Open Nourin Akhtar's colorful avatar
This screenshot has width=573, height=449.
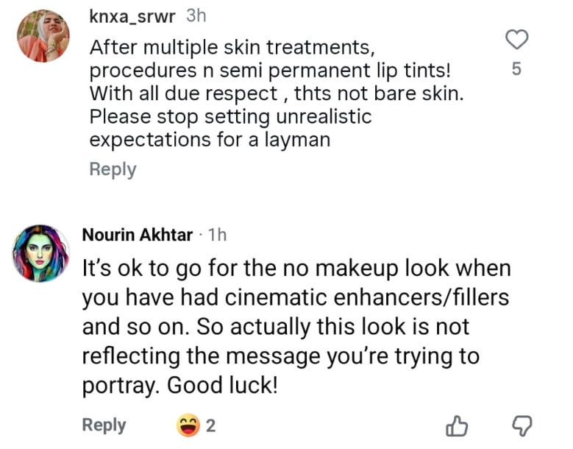41,251
